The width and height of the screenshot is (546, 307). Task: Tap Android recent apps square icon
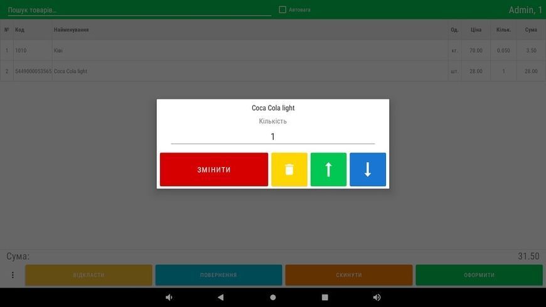pos(325,297)
